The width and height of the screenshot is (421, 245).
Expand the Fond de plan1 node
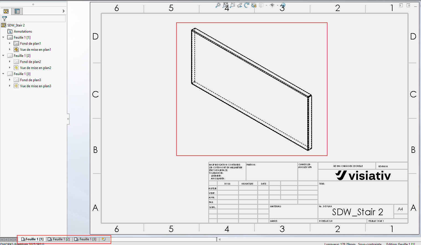(x=10, y=43)
